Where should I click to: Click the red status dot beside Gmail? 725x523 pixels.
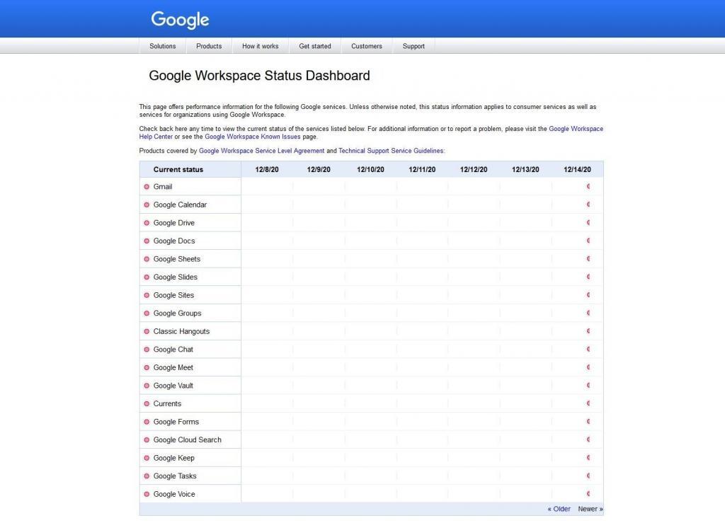click(147, 187)
